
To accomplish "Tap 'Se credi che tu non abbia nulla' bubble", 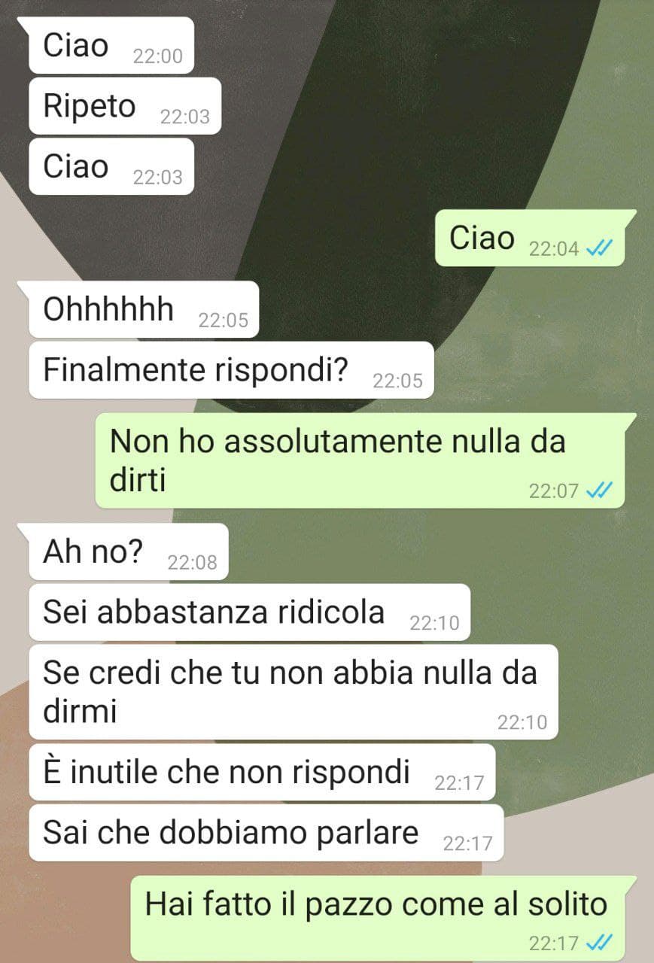I will click(294, 691).
